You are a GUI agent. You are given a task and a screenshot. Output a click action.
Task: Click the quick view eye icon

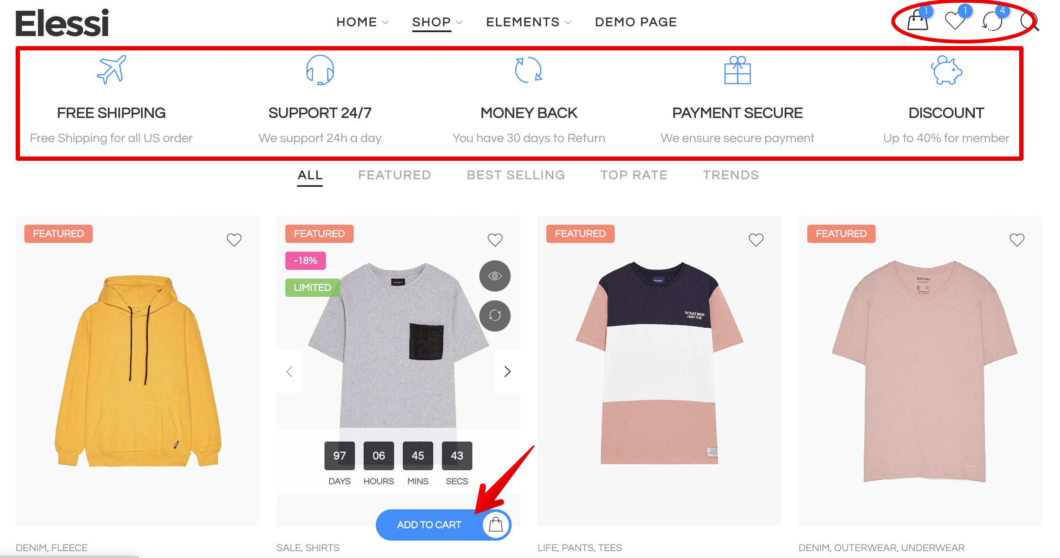495,276
